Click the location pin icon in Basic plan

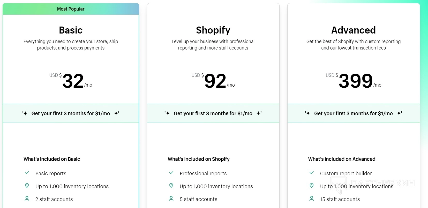click(x=27, y=186)
